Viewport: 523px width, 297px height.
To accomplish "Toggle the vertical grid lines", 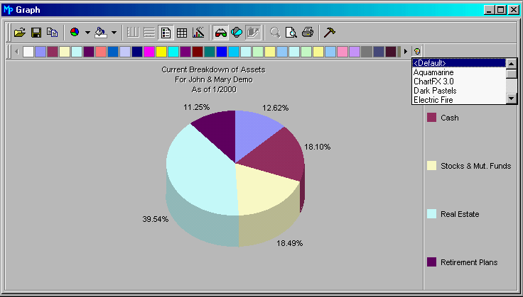I will pyautogui.click(x=133, y=33).
